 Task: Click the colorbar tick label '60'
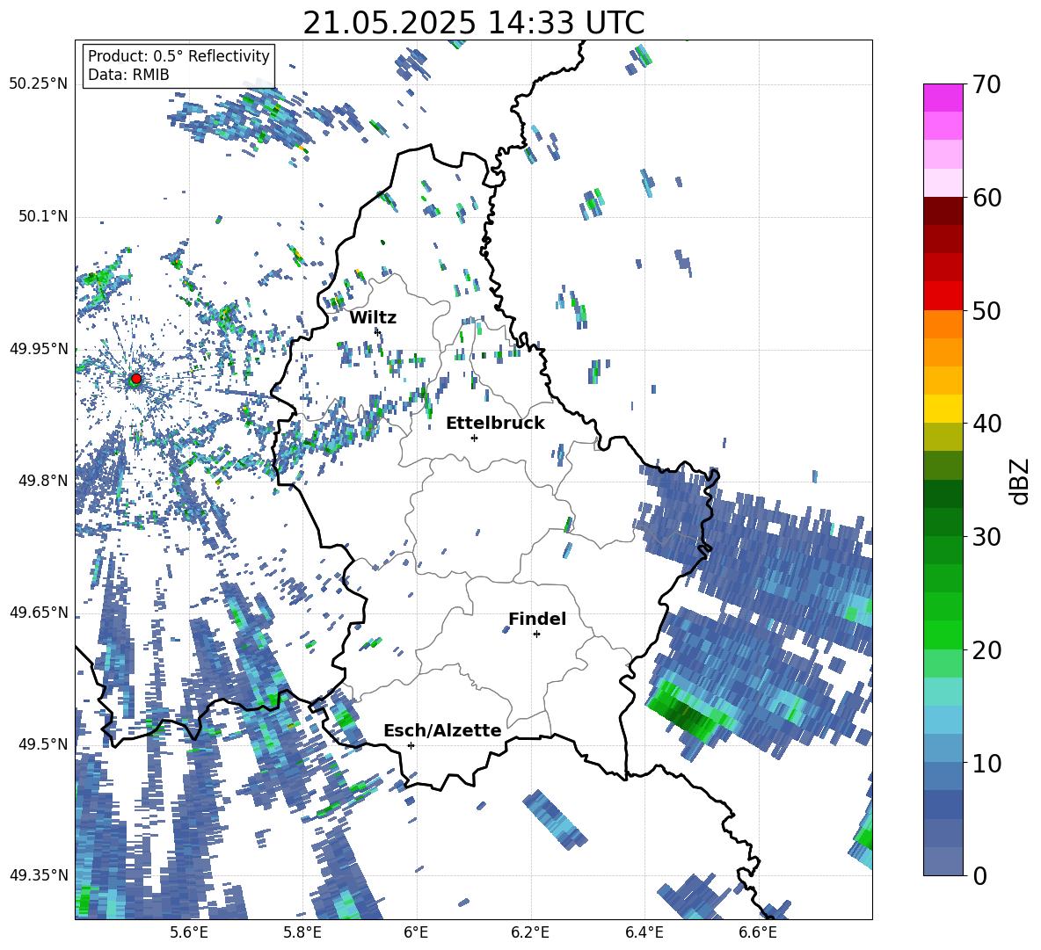(x=986, y=198)
